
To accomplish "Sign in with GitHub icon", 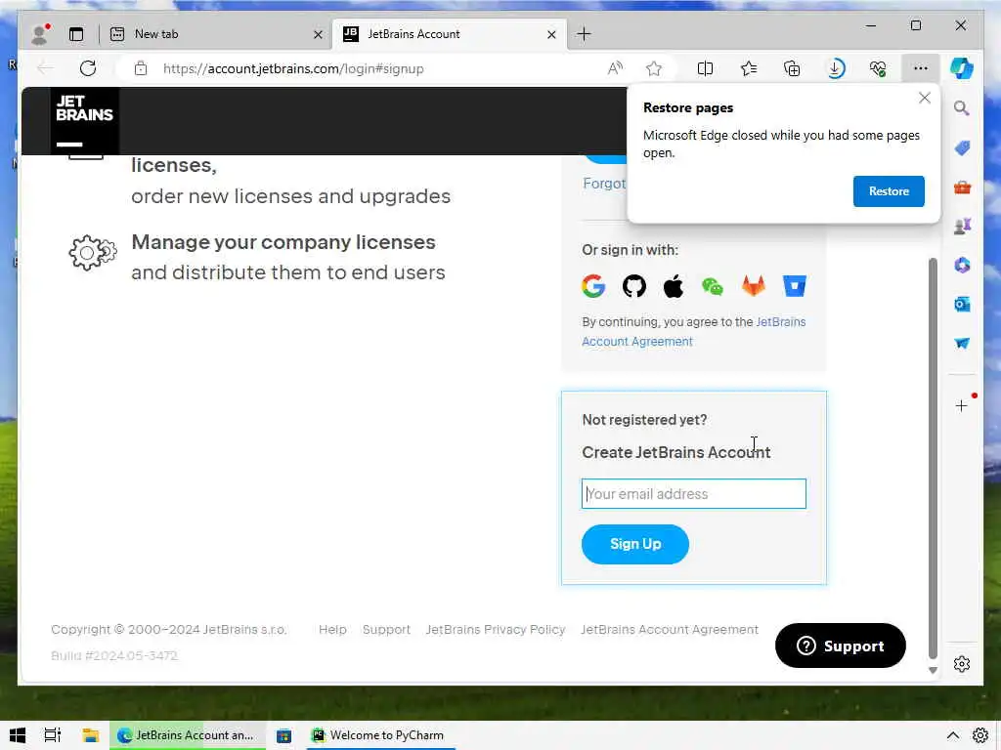I will coord(633,286).
